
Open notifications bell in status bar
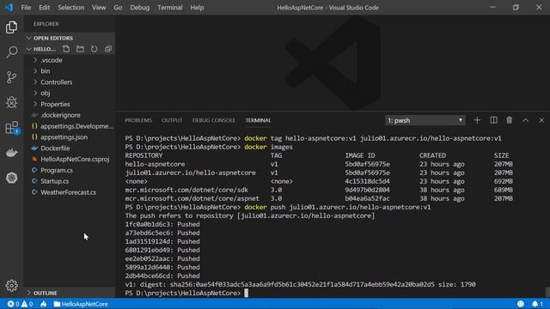[x=537, y=304]
